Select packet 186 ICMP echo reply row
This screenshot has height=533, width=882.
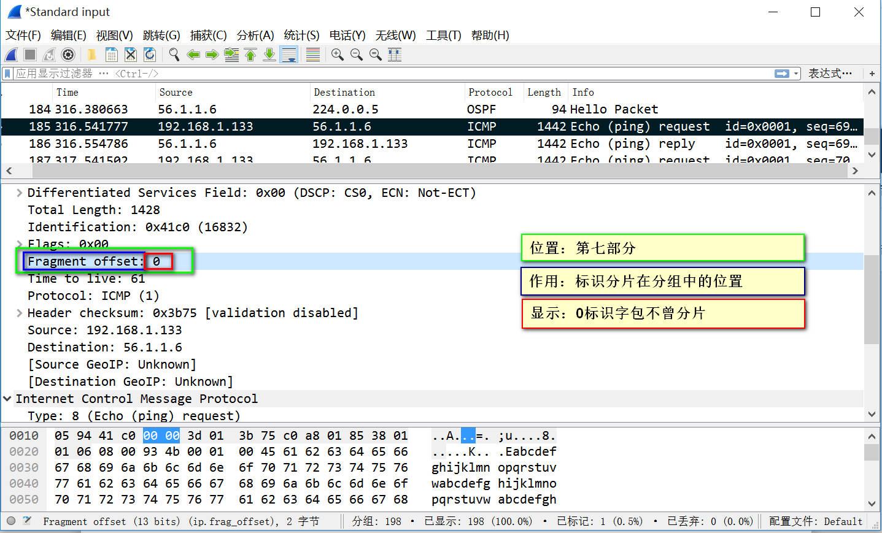[432, 144]
